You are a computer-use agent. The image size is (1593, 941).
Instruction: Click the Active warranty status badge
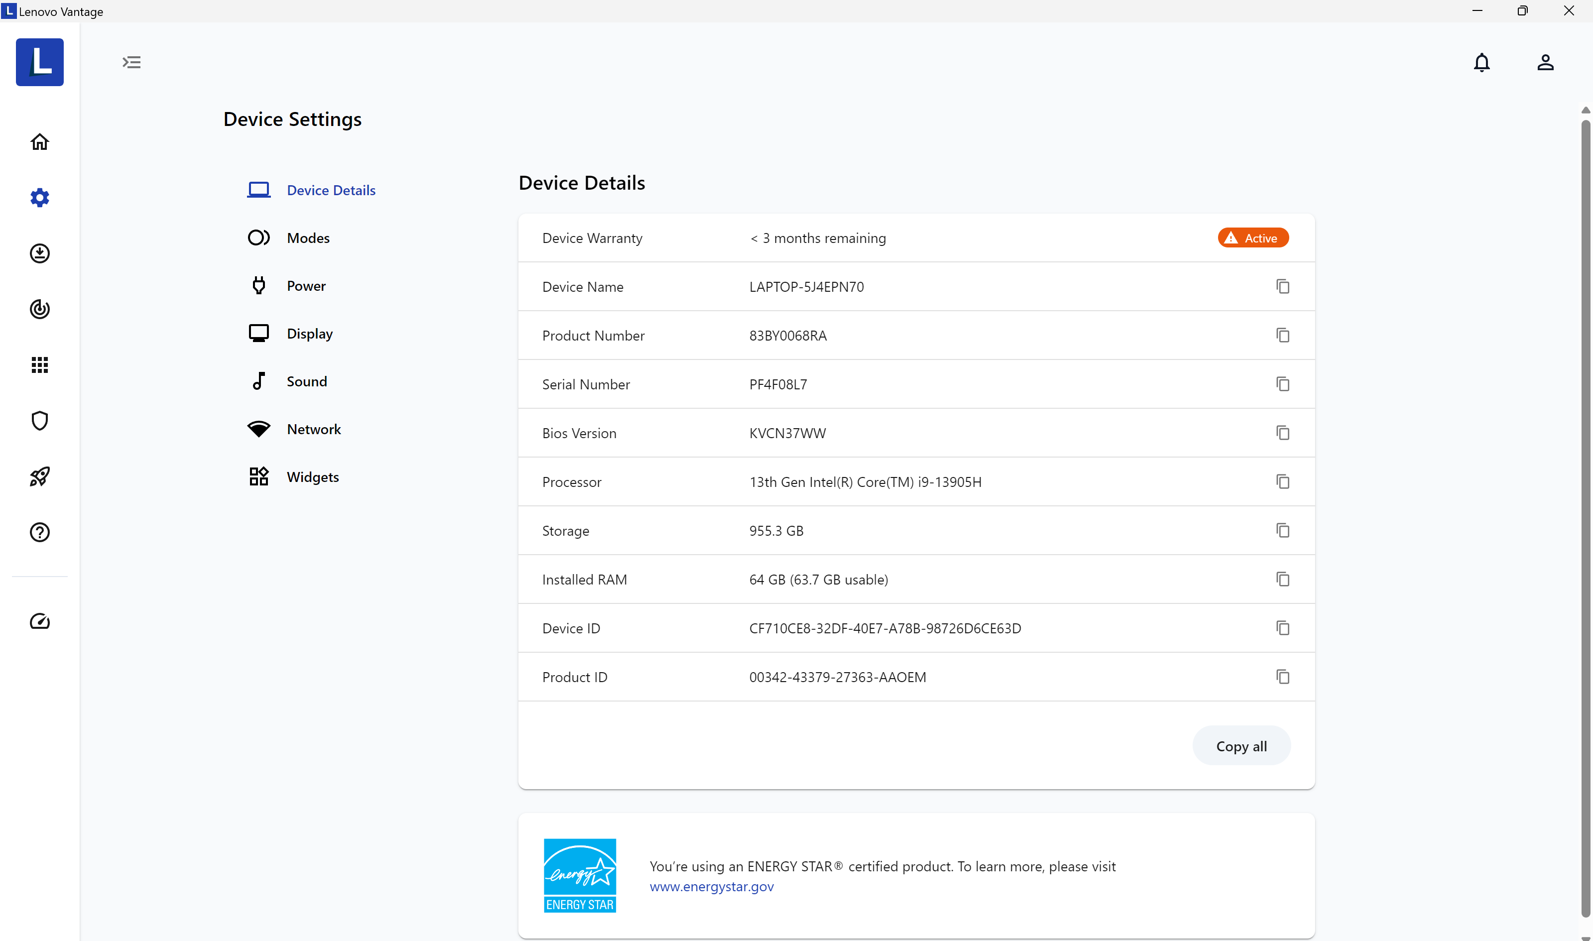coord(1252,238)
